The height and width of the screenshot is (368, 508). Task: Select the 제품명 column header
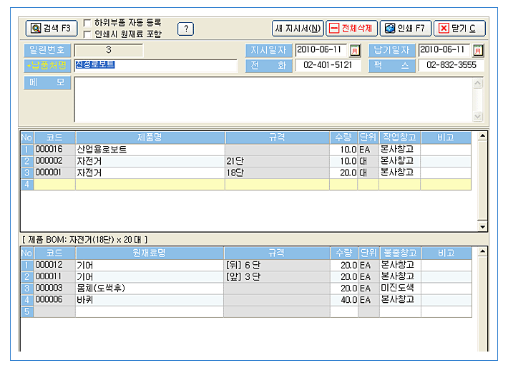[x=150, y=137]
